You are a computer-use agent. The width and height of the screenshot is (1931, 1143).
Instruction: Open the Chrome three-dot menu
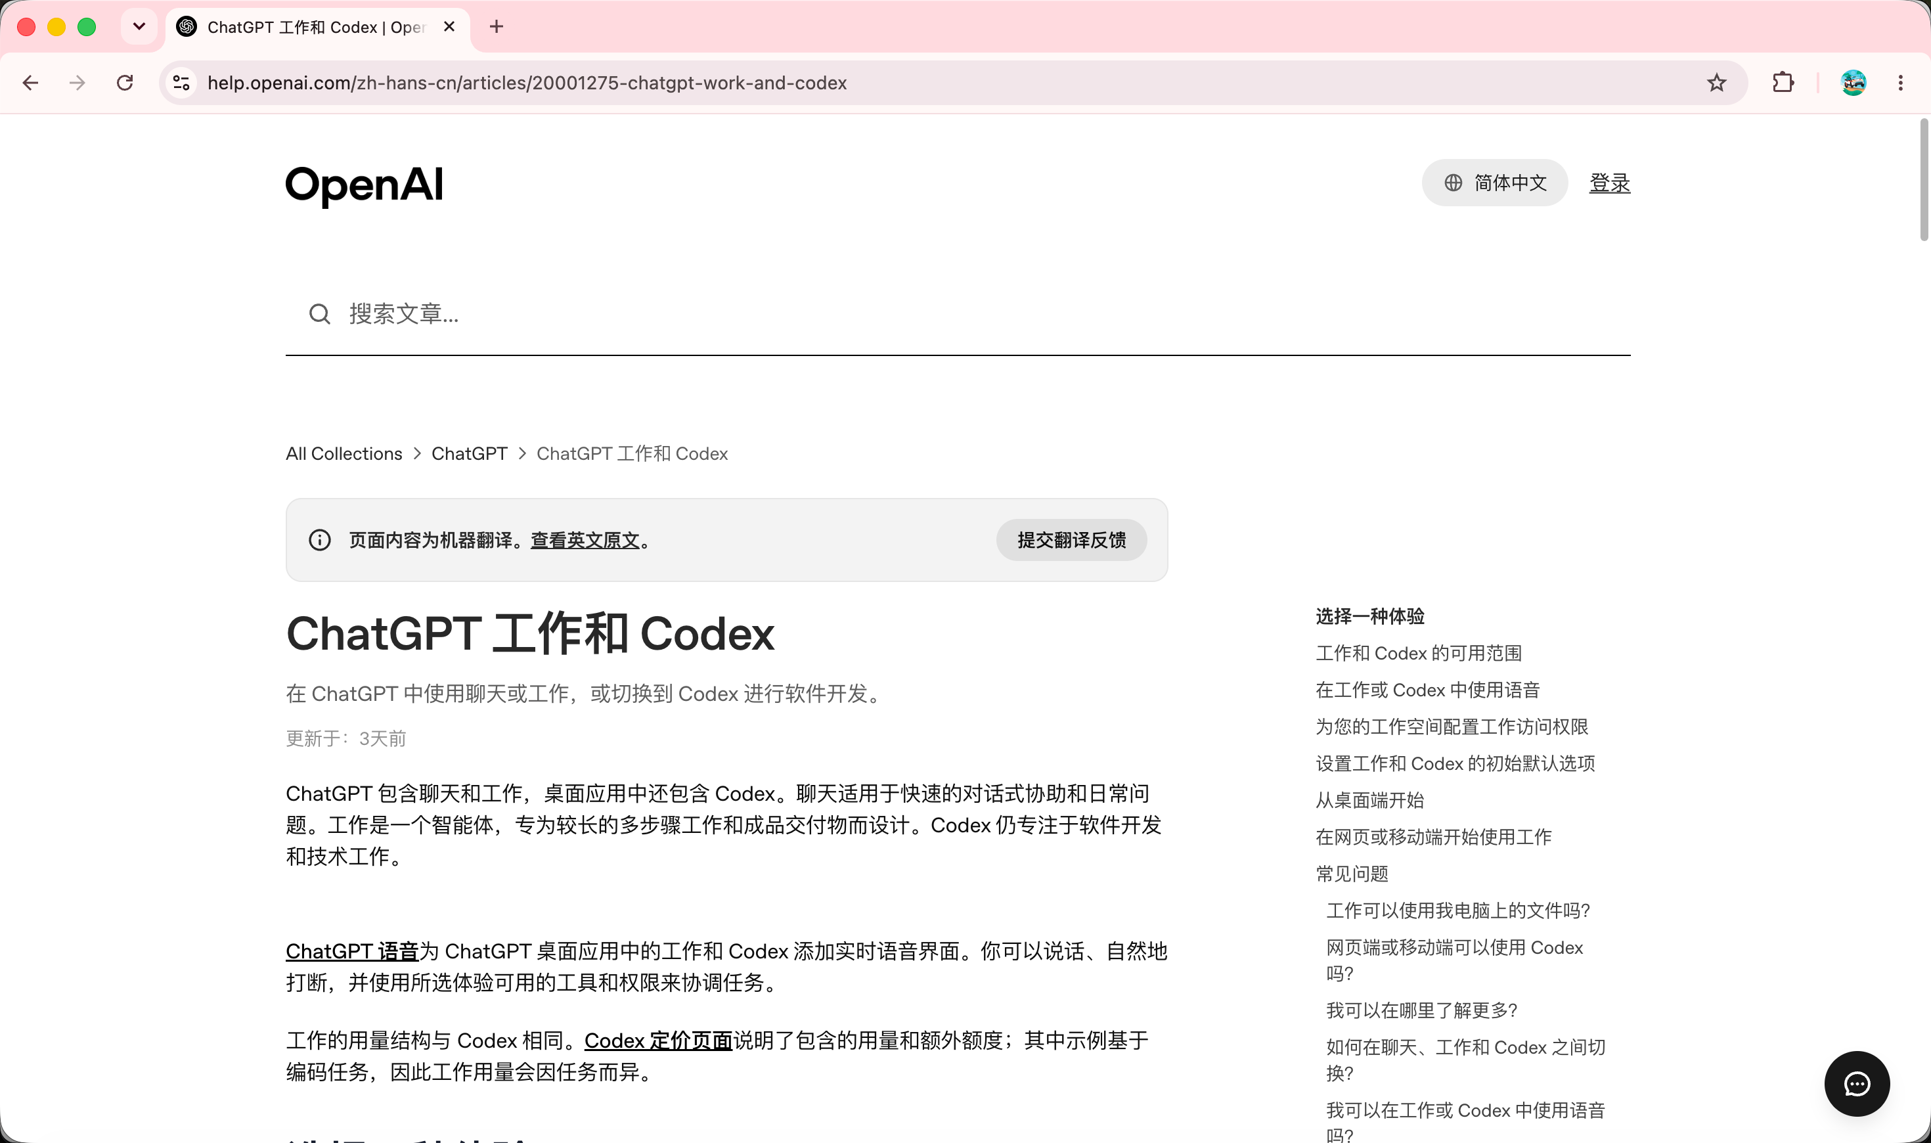(x=1900, y=83)
